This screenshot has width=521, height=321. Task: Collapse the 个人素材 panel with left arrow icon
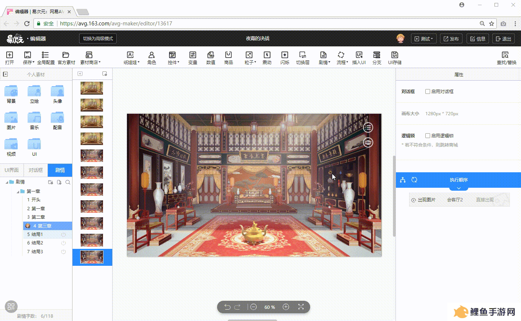5,74
